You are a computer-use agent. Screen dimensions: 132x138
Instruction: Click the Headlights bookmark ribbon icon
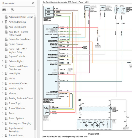6,73
